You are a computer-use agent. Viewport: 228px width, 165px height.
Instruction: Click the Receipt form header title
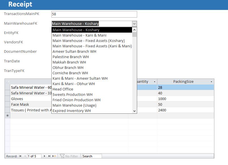pyautogui.click(x=20, y=4)
